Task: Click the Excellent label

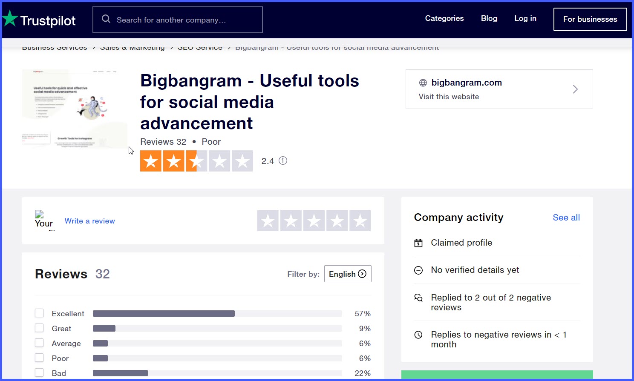Action: 68,314
